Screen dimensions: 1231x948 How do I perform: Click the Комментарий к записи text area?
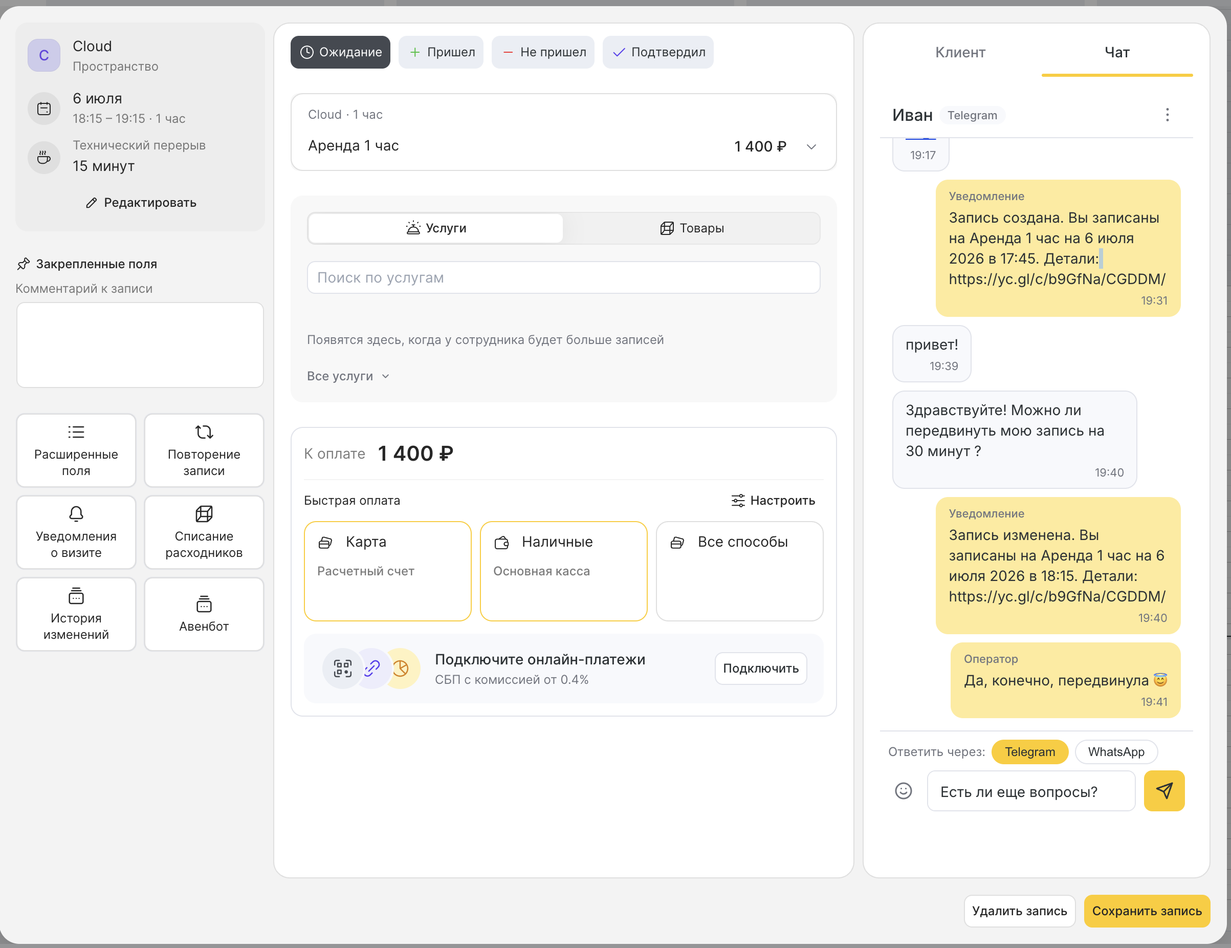[140, 345]
